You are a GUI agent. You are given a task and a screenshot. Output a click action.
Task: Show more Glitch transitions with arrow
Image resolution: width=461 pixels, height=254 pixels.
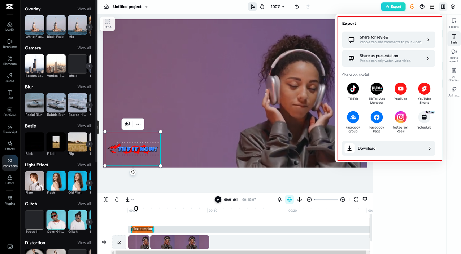(x=89, y=222)
